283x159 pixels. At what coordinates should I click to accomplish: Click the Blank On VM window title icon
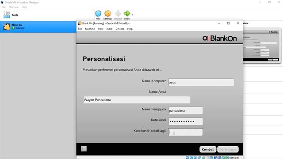(80, 23)
